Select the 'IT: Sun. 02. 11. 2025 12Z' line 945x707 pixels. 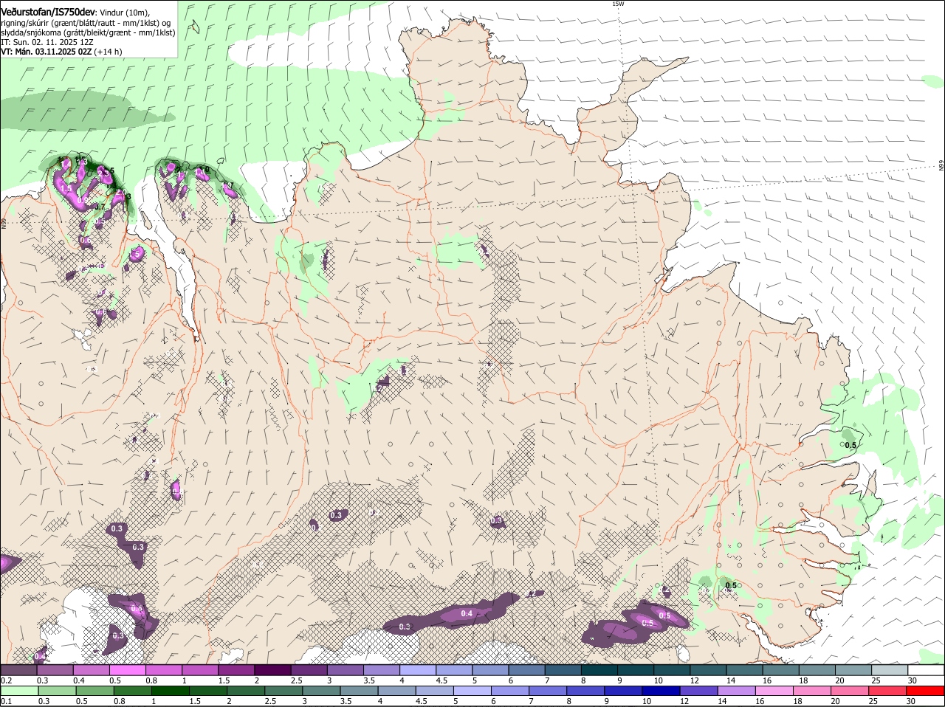tap(47, 42)
